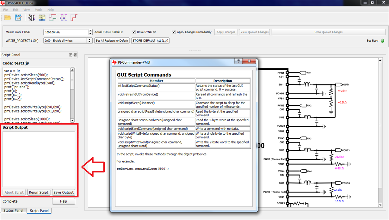Click the refreshGUIFromDevice() member cell
The image size is (389, 220).
click(x=156, y=96)
